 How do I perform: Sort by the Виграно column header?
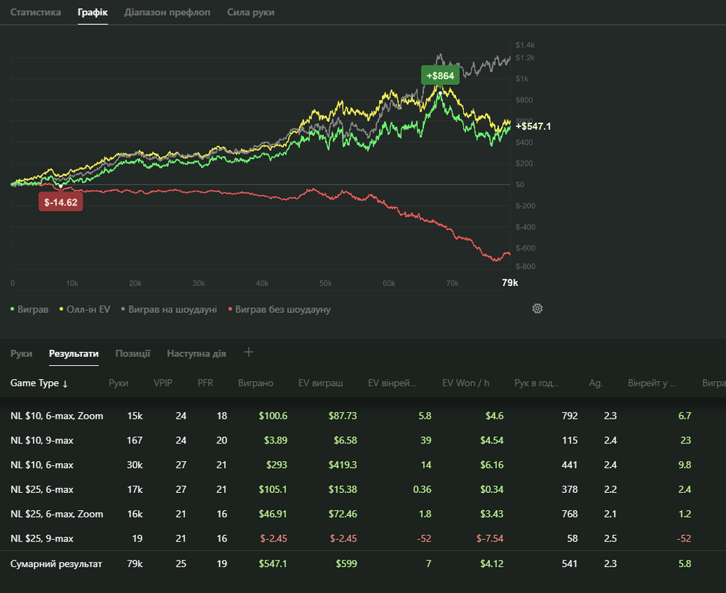pyautogui.click(x=256, y=383)
